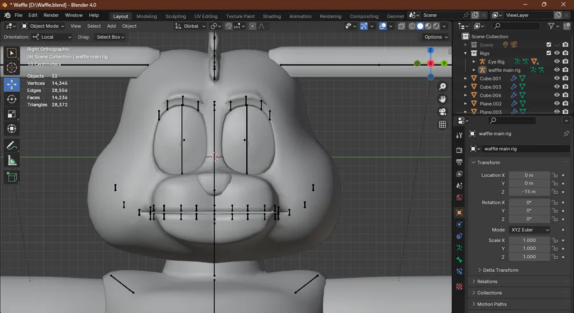Select the Annotate tool
This screenshot has width=574, height=313.
(11, 146)
